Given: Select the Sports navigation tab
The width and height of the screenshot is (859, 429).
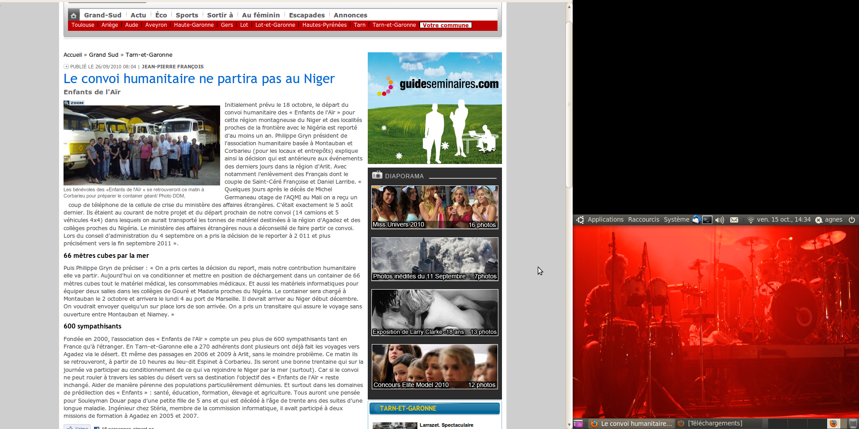Looking at the screenshot, I should pos(187,15).
